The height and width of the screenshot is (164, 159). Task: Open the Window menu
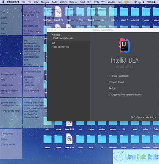(112, 2)
